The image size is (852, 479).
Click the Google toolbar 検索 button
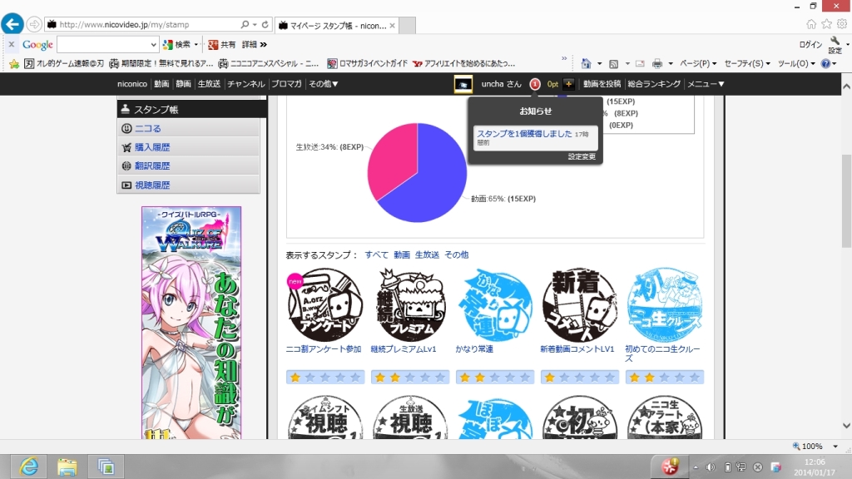(180, 45)
